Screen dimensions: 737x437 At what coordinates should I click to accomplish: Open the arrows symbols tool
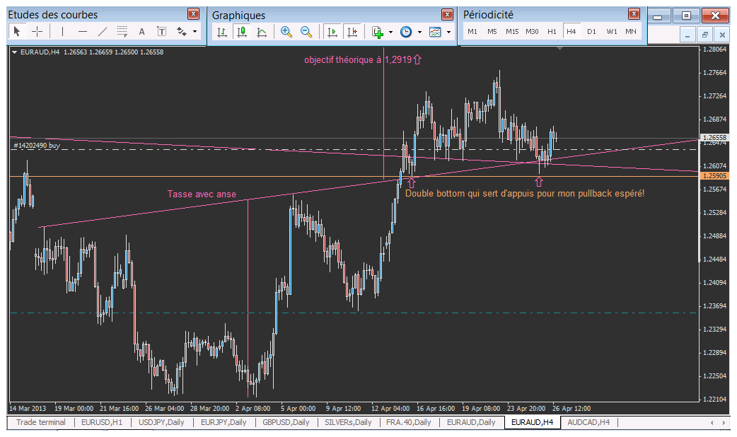182,32
